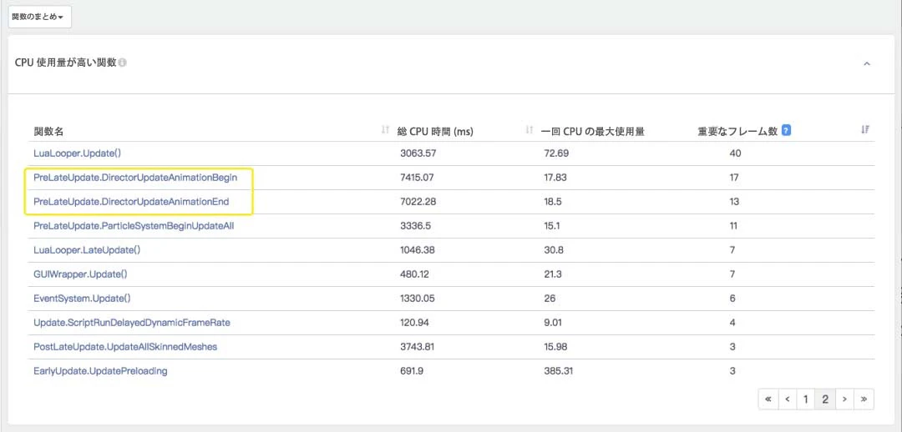This screenshot has width=902, height=432.
Task: Click max CPU usage value 21.3
Action: (553, 274)
